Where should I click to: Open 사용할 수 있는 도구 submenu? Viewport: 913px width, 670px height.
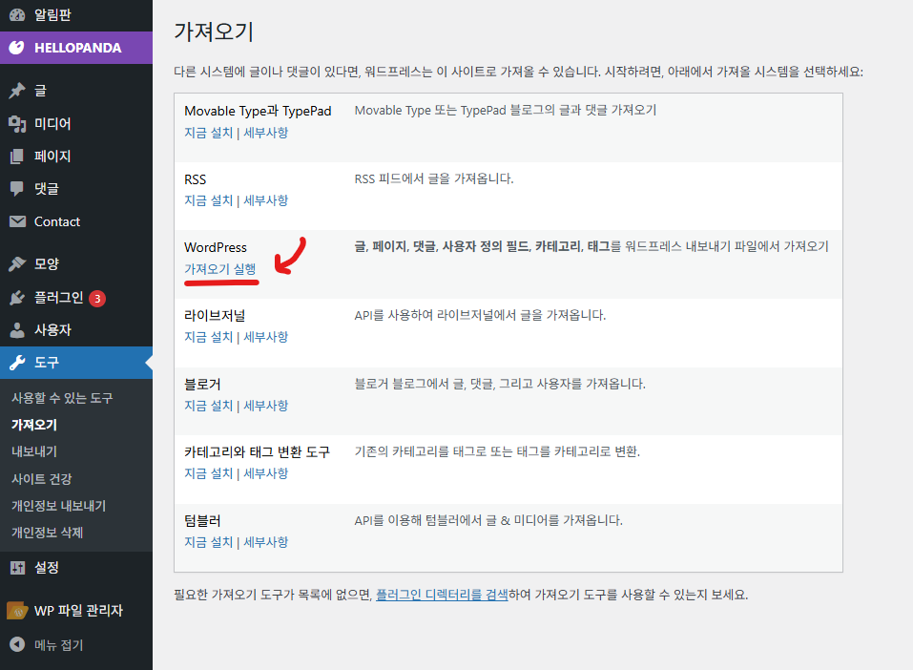click(x=62, y=398)
